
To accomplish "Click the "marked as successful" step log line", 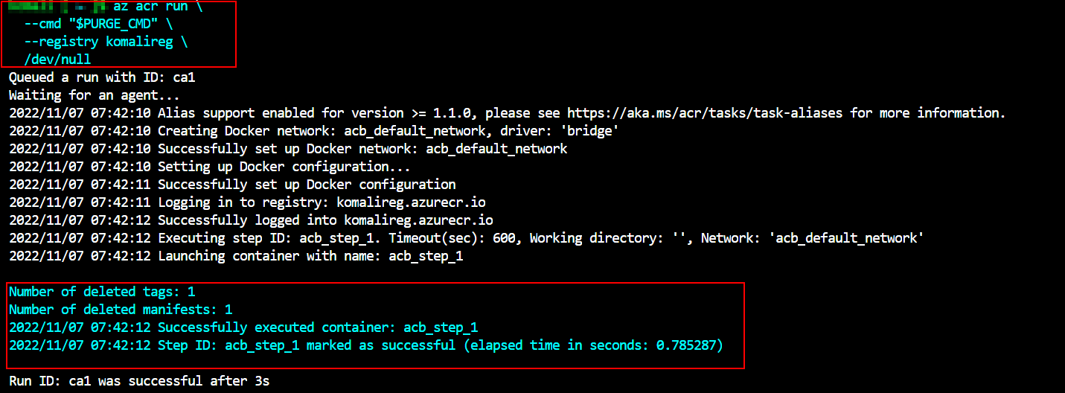I will point(365,345).
